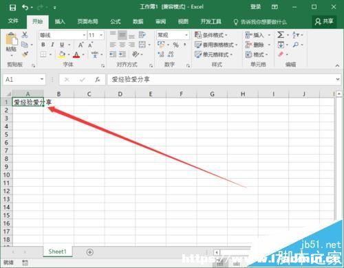Open 条件格式 conditional formatting menu

point(211,35)
